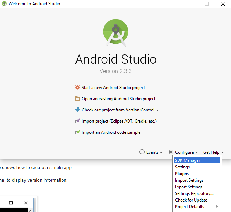
Task: Open the Events dropdown
Action: [x=154, y=152]
